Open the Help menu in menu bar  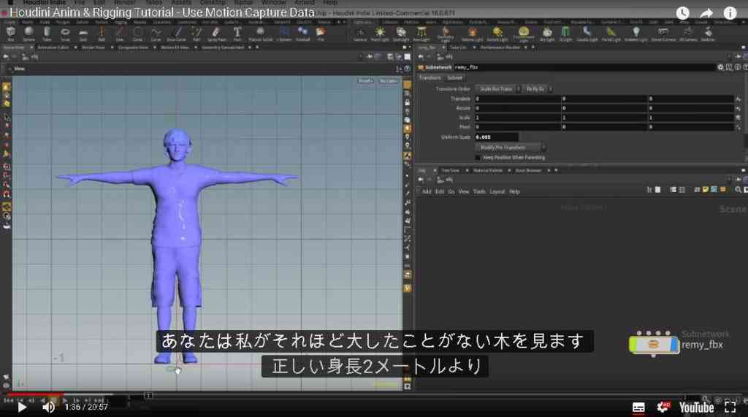tap(330, 2)
